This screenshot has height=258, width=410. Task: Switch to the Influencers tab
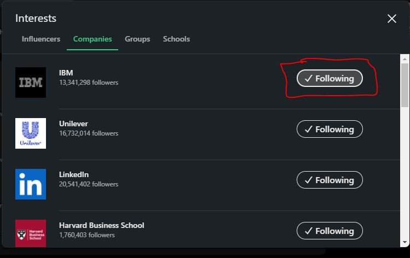pyautogui.click(x=41, y=39)
